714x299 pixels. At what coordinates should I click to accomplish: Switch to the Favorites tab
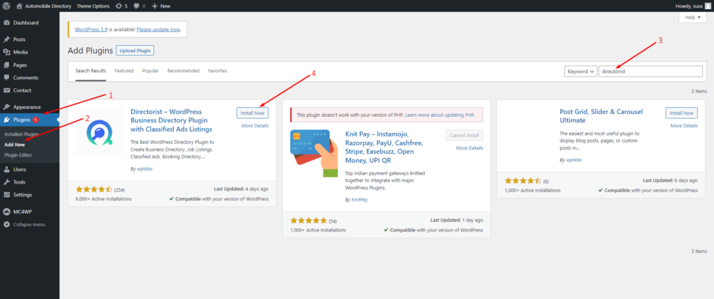click(x=218, y=71)
